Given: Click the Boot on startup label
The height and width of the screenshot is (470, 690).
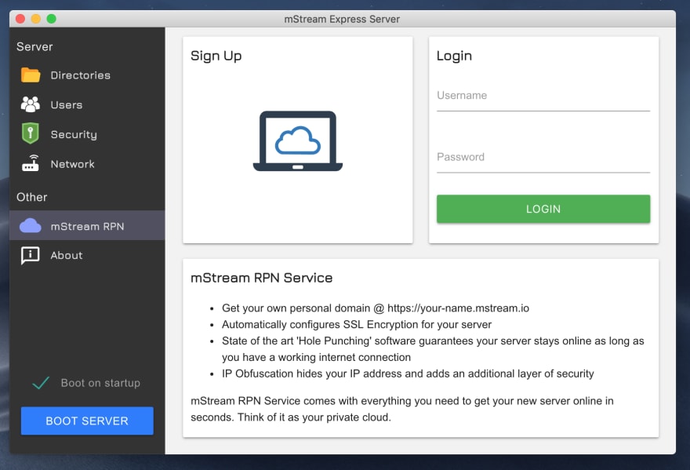Looking at the screenshot, I should coord(100,383).
